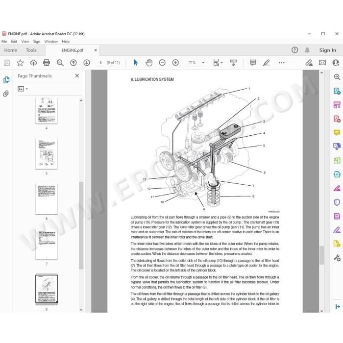Select the Hand pan tool
This screenshot has width=343, height=343.
coord(149,63)
